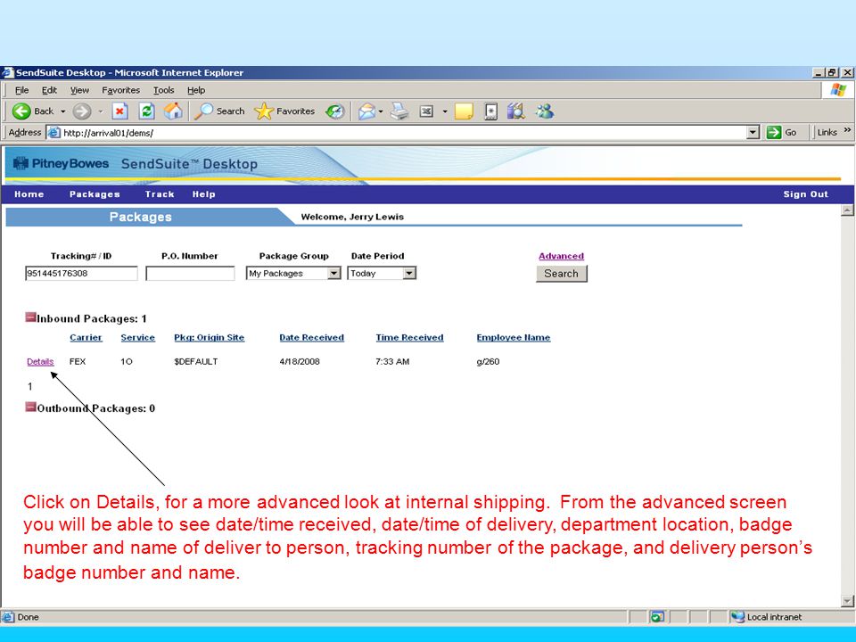
Task: Open the Help menu in menu bar
Action: [196, 90]
